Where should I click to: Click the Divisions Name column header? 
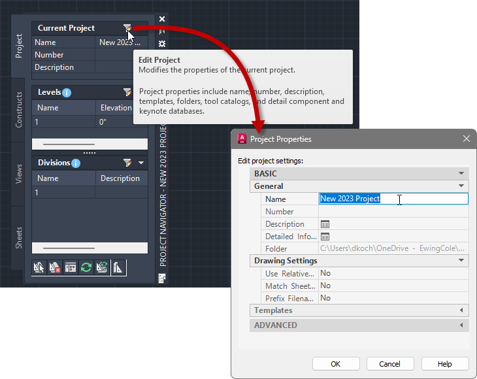coord(63,178)
